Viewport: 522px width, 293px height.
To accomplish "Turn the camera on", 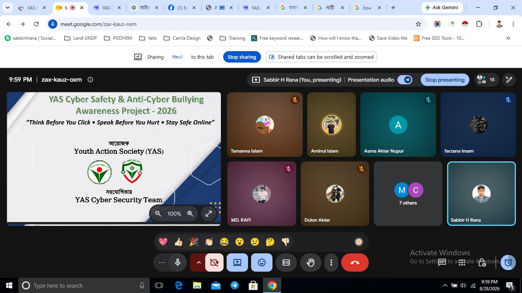I will 214,262.
